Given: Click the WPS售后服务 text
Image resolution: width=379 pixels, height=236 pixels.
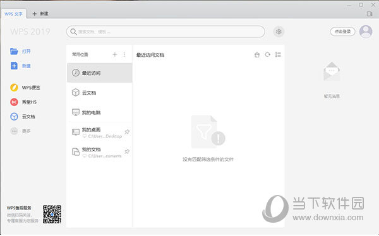Looking at the screenshot, I should click(x=19, y=208).
